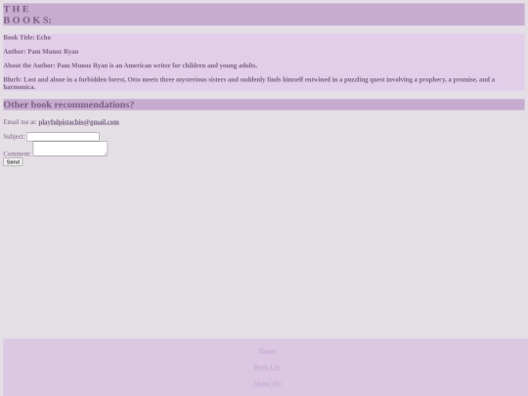
Task: Click the 'Comment:' label
Action: (x=17, y=154)
